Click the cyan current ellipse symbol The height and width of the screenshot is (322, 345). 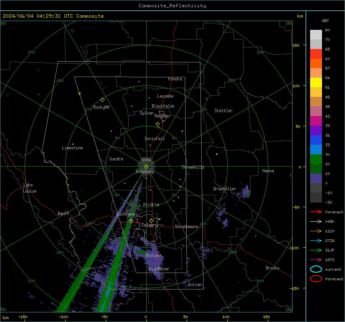[x=316, y=269]
